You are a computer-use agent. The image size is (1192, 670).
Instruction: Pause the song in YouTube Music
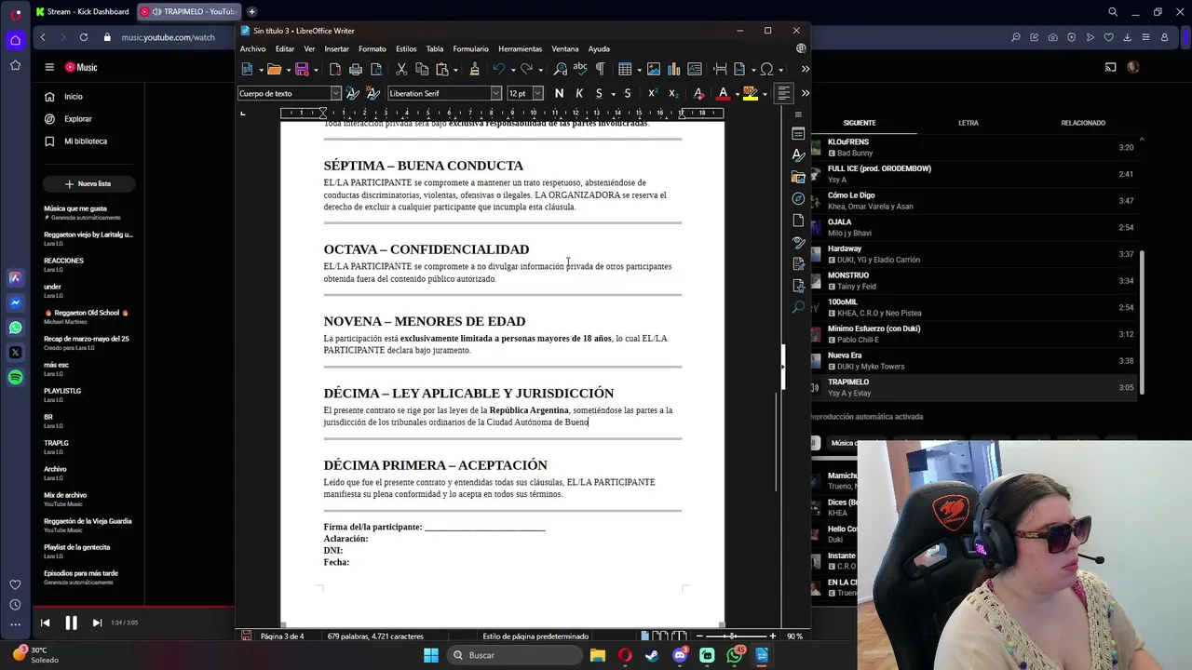coord(71,623)
